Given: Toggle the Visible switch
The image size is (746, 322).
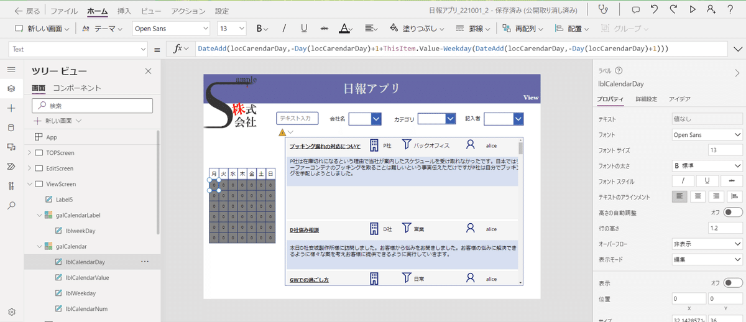Looking at the screenshot, I should point(732,283).
